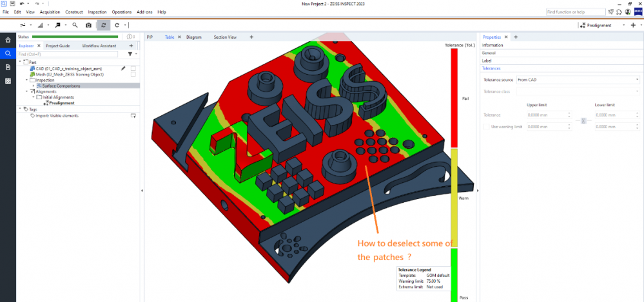
Task: Enable the Use warning limit checkbox
Action: [485, 126]
